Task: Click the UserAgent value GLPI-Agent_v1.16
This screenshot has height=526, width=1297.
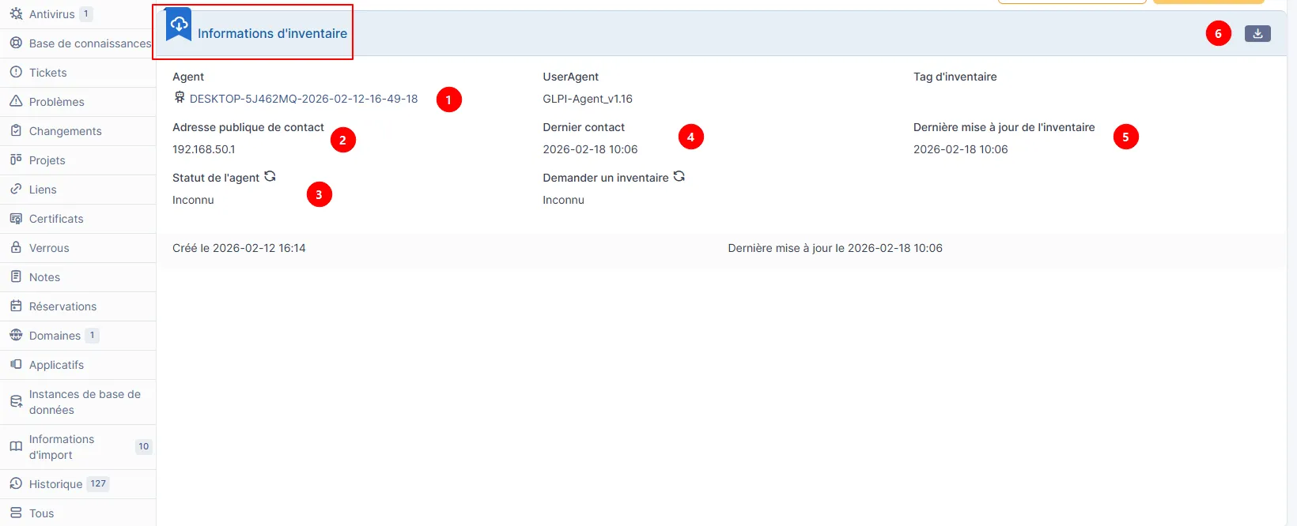Action: [x=588, y=99]
